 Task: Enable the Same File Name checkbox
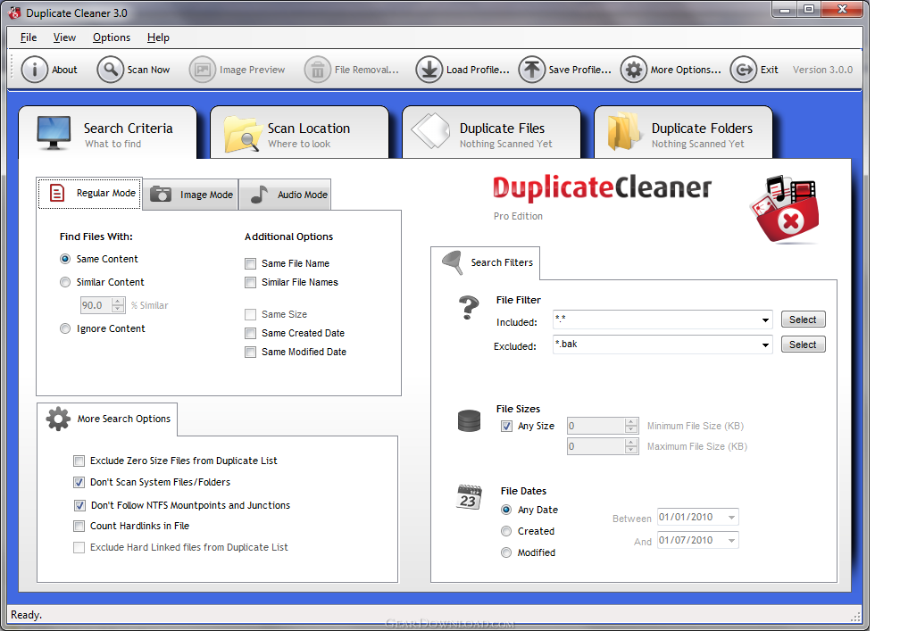pyautogui.click(x=250, y=263)
